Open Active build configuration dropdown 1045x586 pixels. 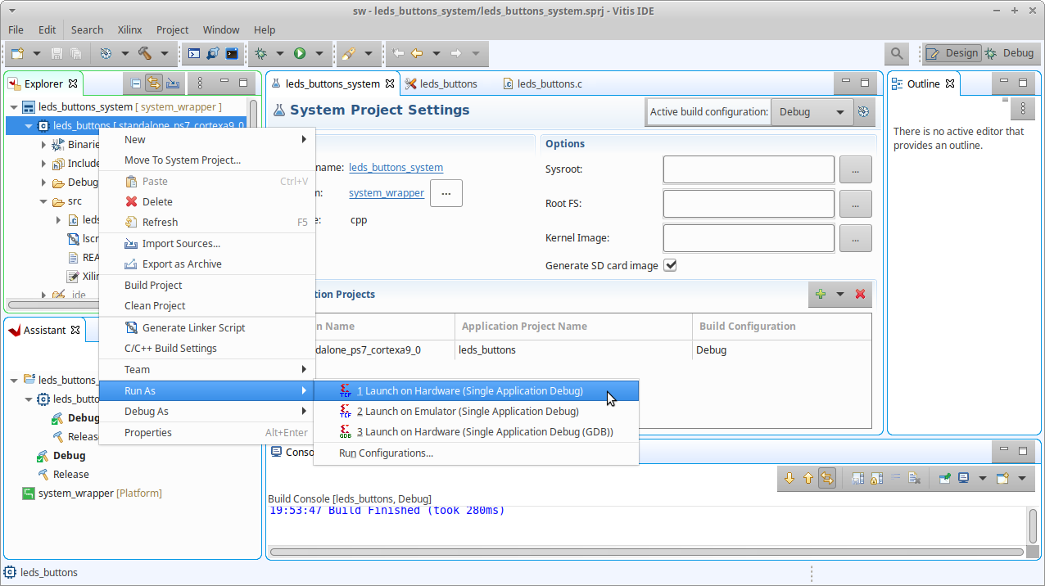click(811, 112)
